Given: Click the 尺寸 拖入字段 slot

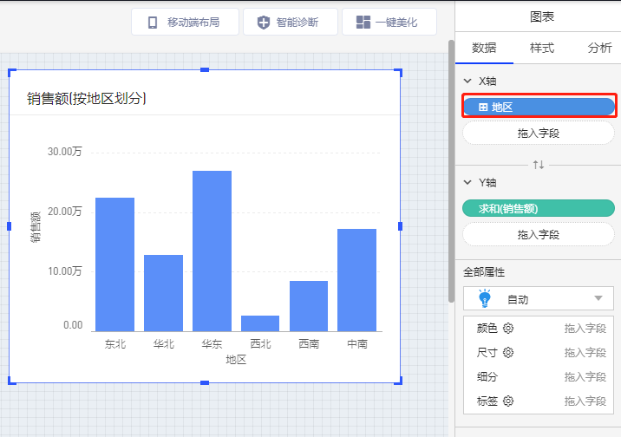Looking at the screenshot, I should tap(585, 352).
